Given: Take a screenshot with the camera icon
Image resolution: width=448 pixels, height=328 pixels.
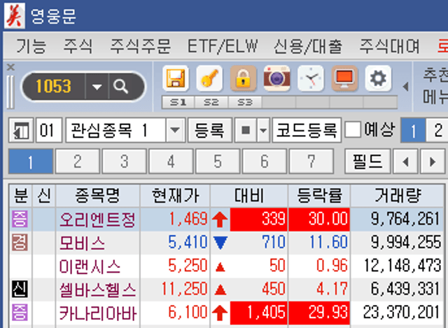Looking at the screenshot, I should click(277, 78).
